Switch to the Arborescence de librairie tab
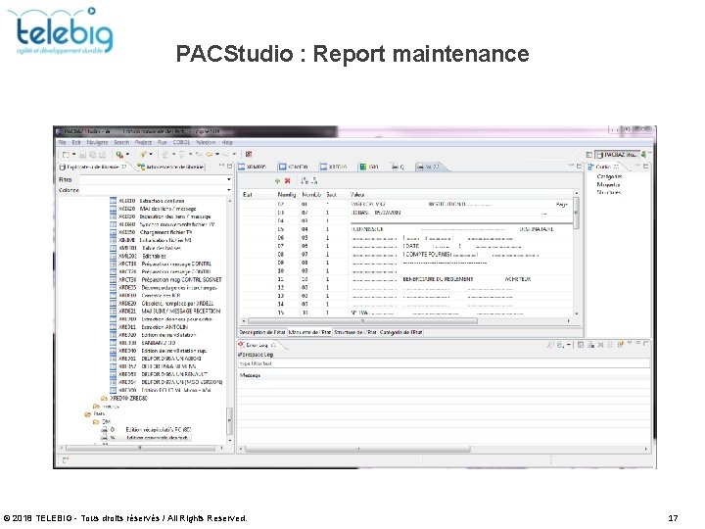Screen dimensions: 705x529 [x=170, y=167]
